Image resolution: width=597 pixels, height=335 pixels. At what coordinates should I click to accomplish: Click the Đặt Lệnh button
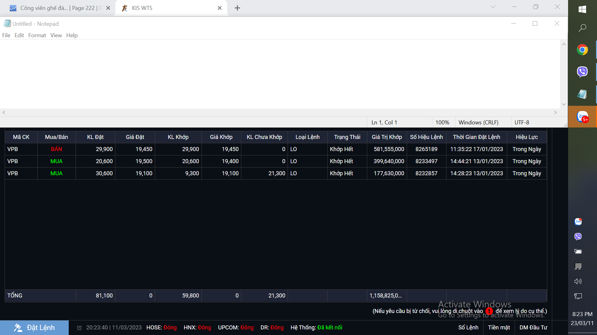34,328
